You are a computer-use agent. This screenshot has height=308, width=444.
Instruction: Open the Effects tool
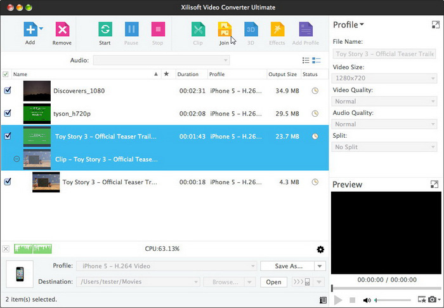click(277, 30)
